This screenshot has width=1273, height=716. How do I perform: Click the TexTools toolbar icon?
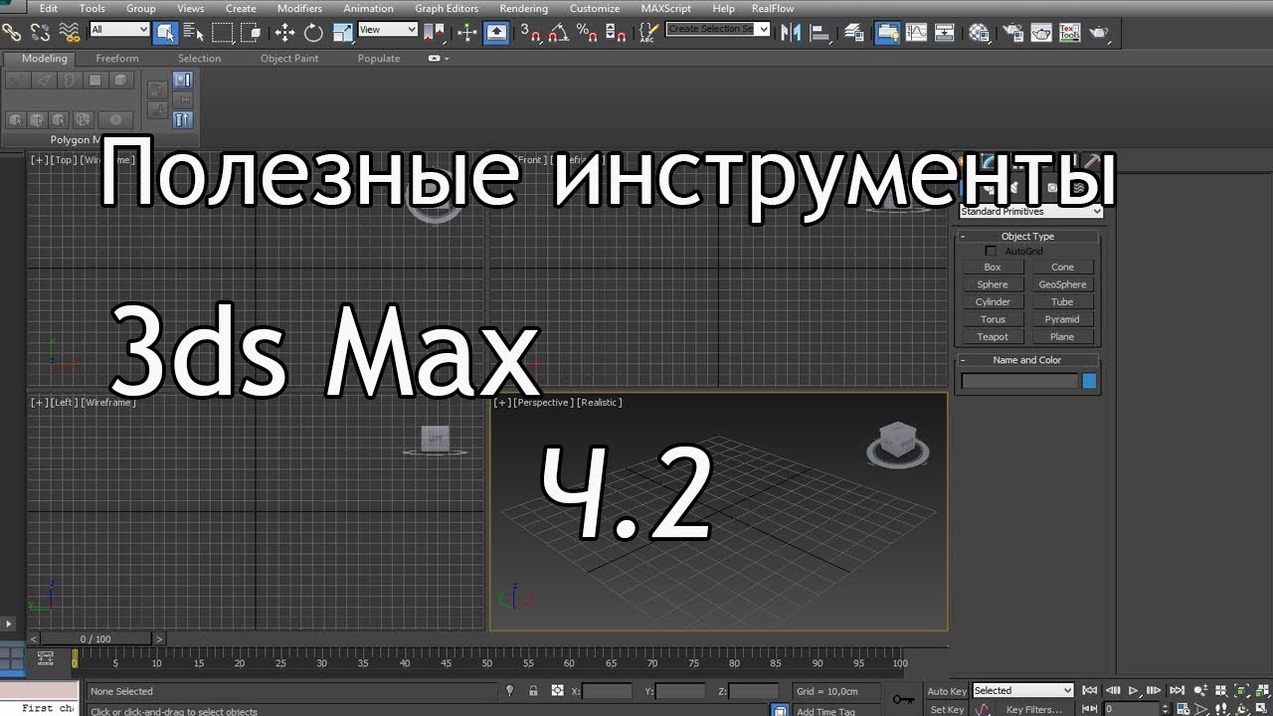pyautogui.click(x=1069, y=32)
